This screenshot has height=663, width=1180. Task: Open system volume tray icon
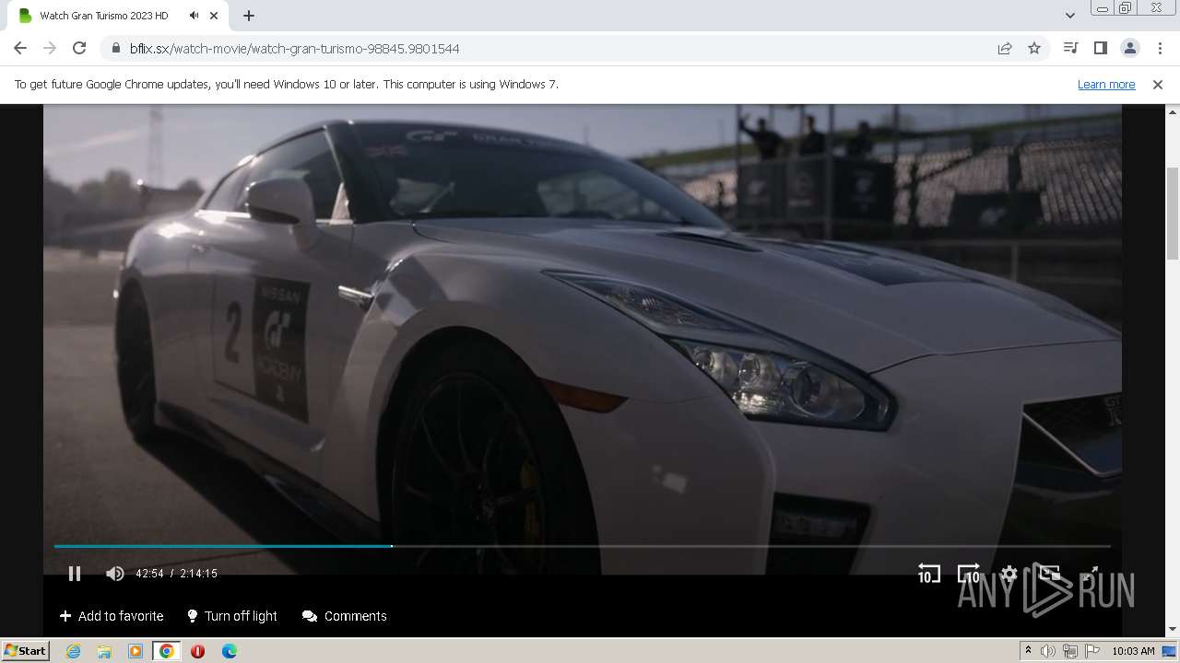click(1048, 651)
